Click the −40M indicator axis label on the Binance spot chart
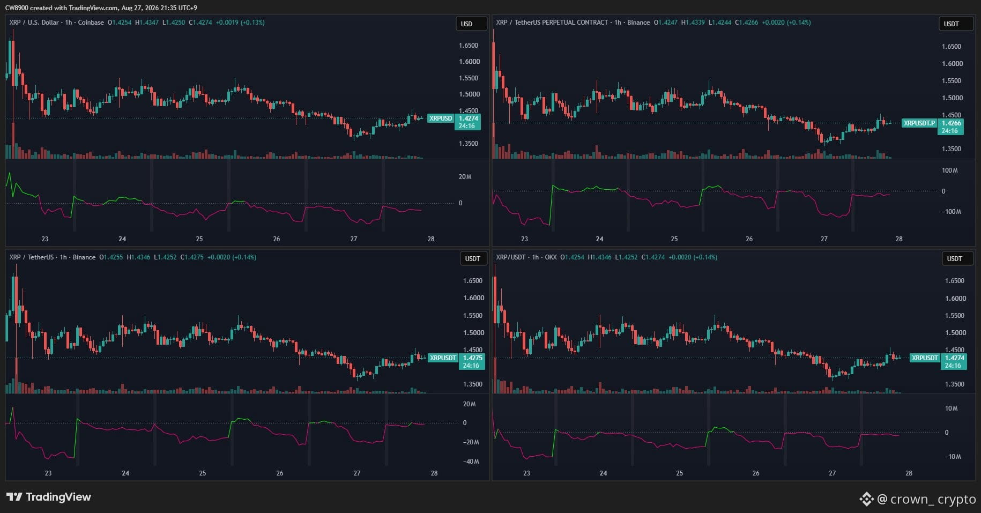 click(471, 462)
